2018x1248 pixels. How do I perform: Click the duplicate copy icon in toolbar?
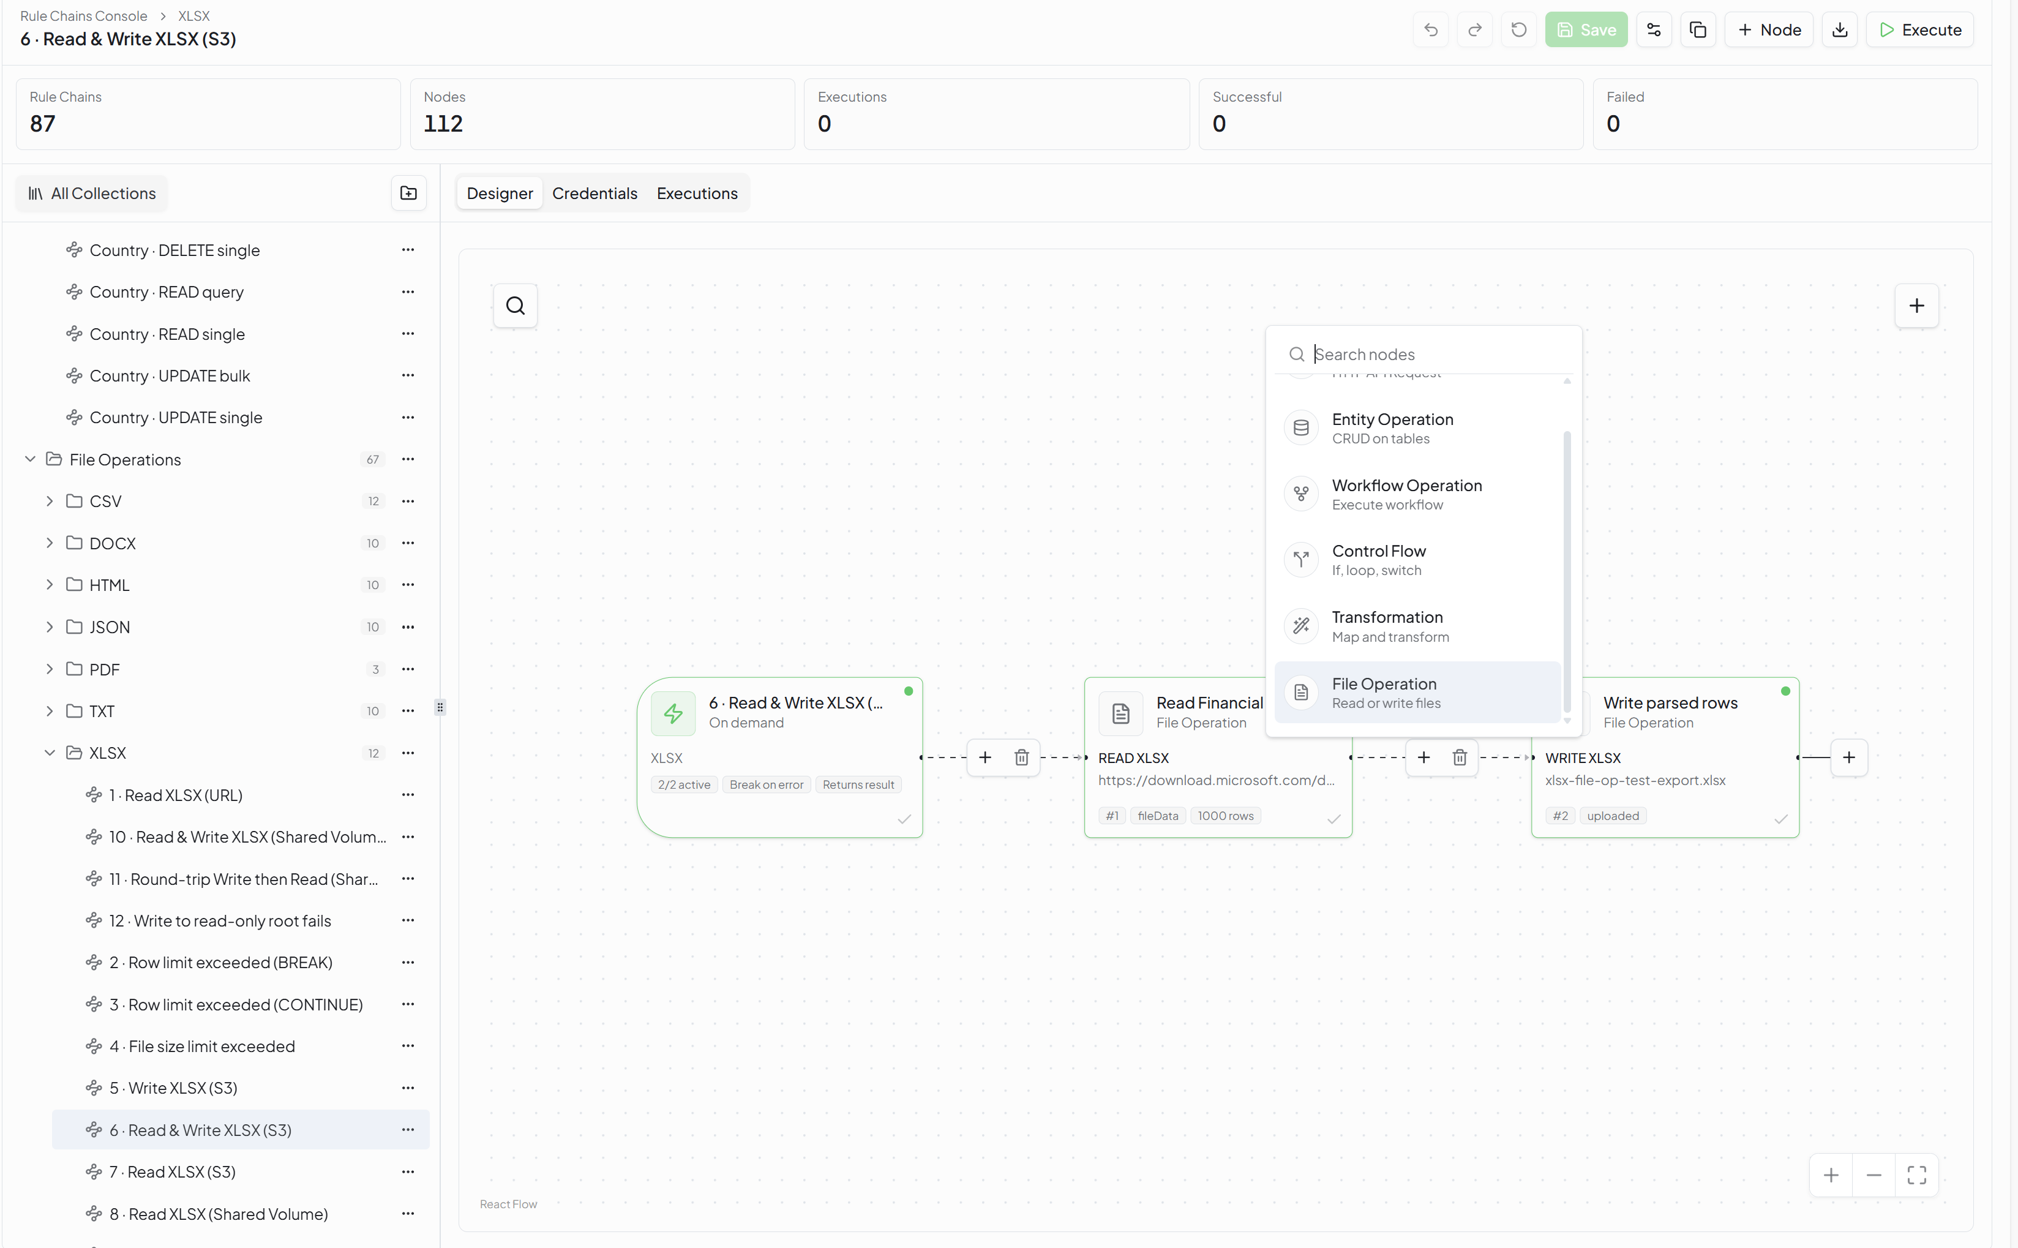1698,30
